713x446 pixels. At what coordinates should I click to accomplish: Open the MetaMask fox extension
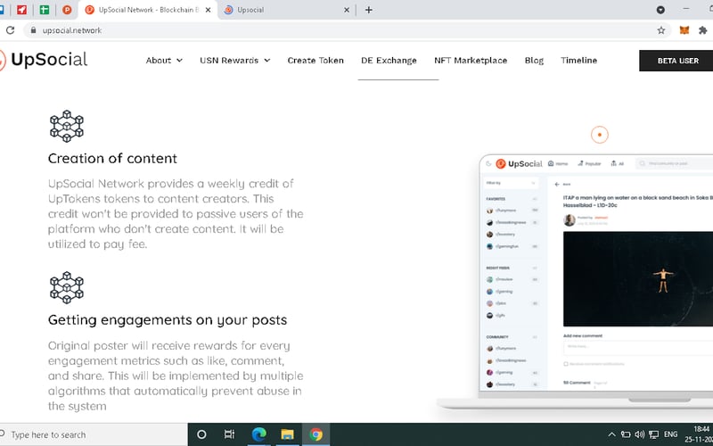(684, 30)
